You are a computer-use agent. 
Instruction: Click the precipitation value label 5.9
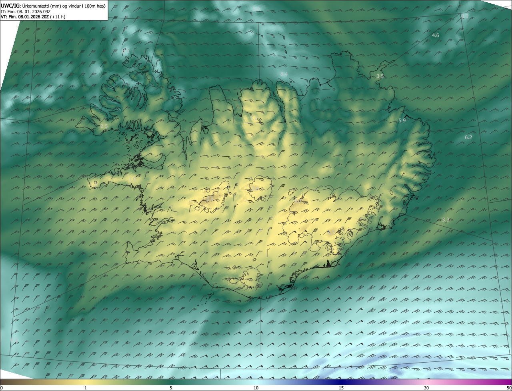point(402,120)
